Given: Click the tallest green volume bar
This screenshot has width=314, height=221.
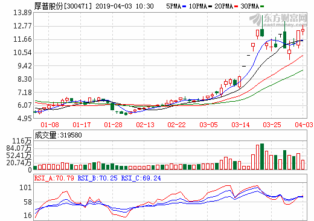Looking at the screenshot, I should pos(262,157).
